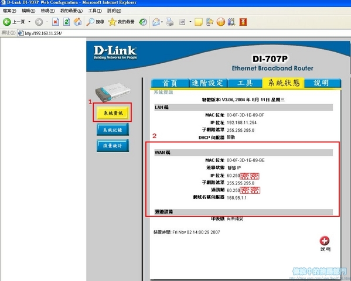Viewport: 351px width, 281px height.
Task: Click the router product image
Action: pyautogui.click(x=113, y=92)
